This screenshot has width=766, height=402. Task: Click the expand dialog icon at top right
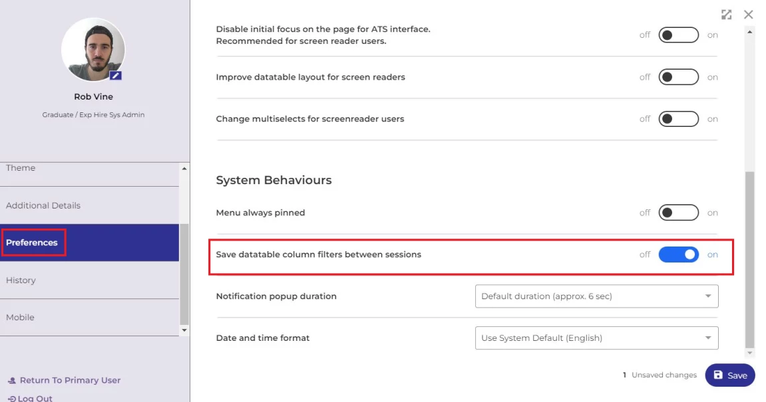pyautogui.click(x=727, y=15)
